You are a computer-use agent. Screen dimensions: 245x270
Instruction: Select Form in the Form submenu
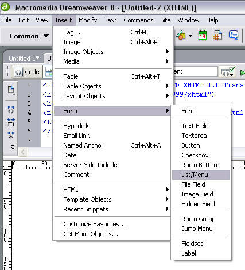201,111
